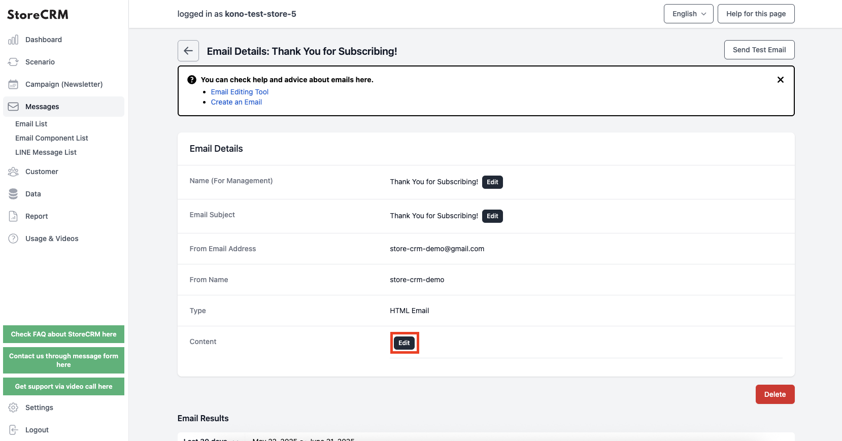
Task: Follow the Email Editing Tool link
Action: click(240, 92)
